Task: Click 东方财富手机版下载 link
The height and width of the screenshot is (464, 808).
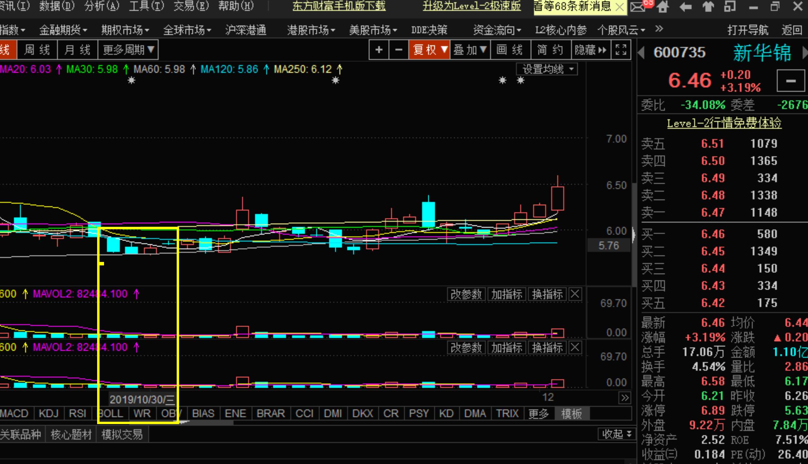Action: [339, 6]
